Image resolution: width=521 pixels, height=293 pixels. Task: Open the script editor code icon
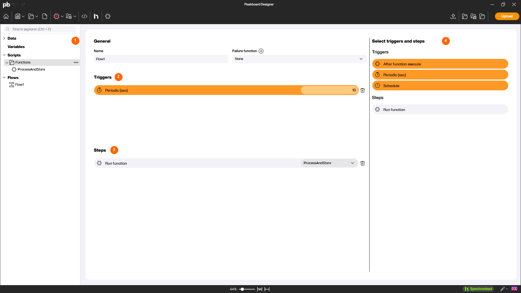[84, 16]
